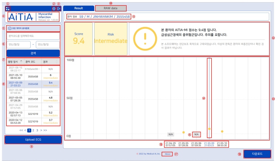Click the analysis complete checkmark icon

(x=10, y=28)
